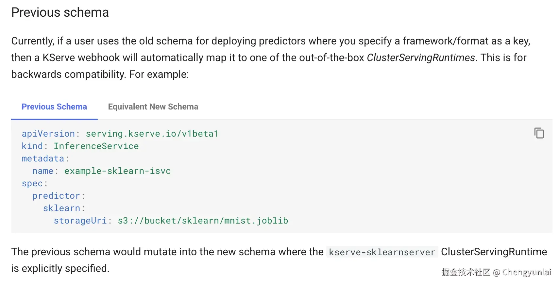The height and width of the screenshot is (285, 559).
Task: Click the inline kserve-sklearnserver code text
Action: pyautogui.click(x=382, y=252)
